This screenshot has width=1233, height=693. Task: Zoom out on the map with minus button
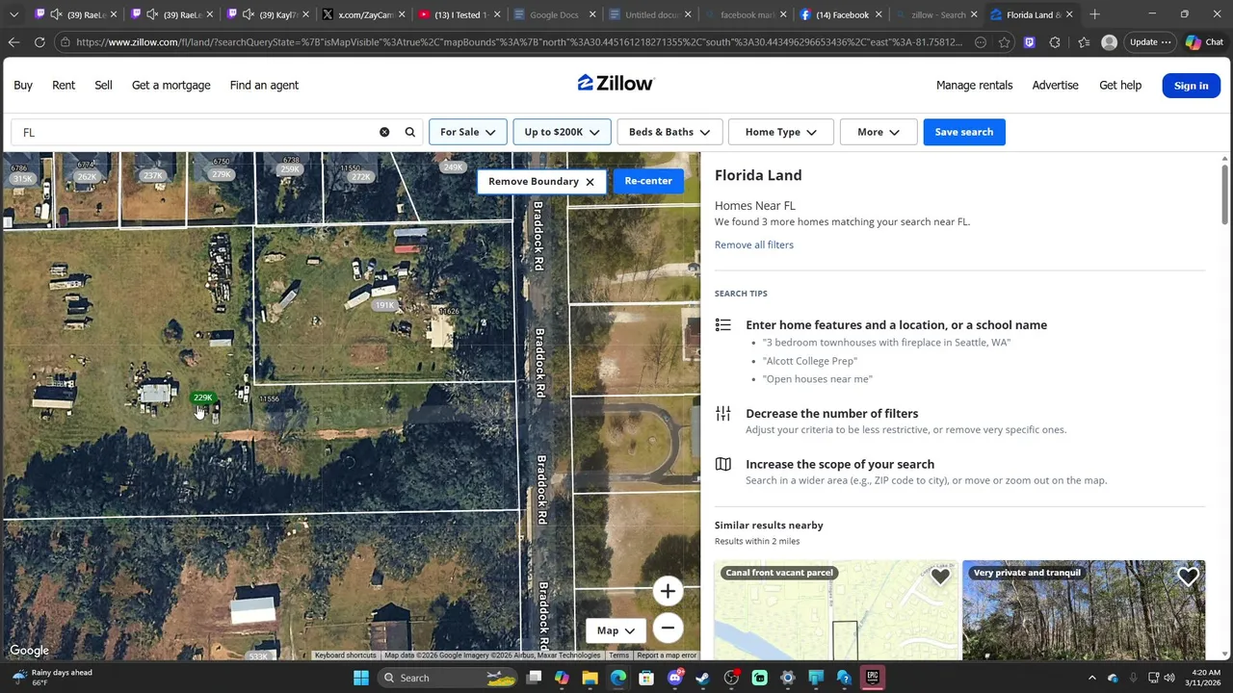tap(668, 628)
